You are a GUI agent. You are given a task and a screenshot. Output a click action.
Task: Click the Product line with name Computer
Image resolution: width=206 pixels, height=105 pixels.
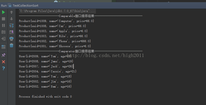tap(56, 21)
